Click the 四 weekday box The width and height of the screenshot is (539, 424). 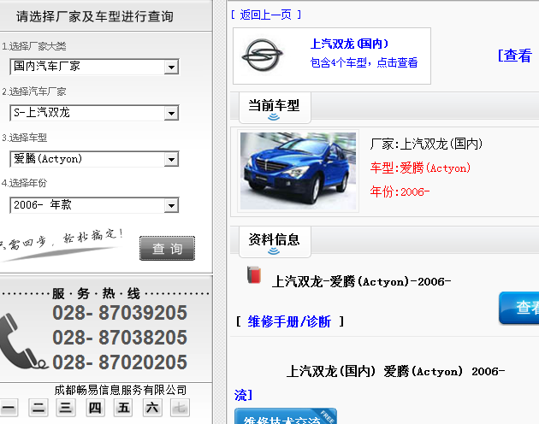pyautogui.click(x=95, y=408)
